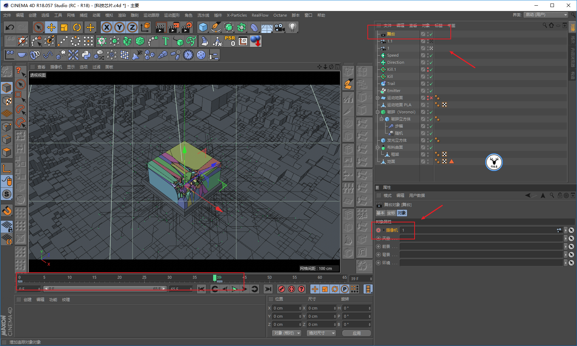Click the question mark cursor help icon
Image resolution: width=577 pixels, height=346 pixels.
(21, 72)
